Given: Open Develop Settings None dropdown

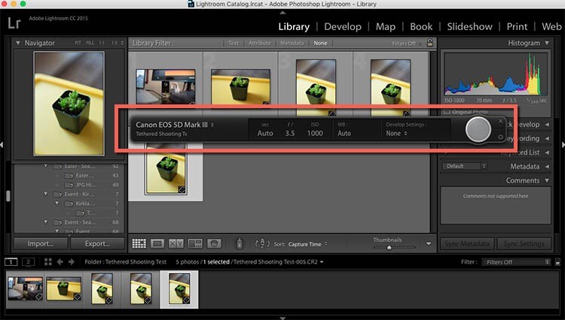Looking at the screenshot, I should click(x=395, y=133).
